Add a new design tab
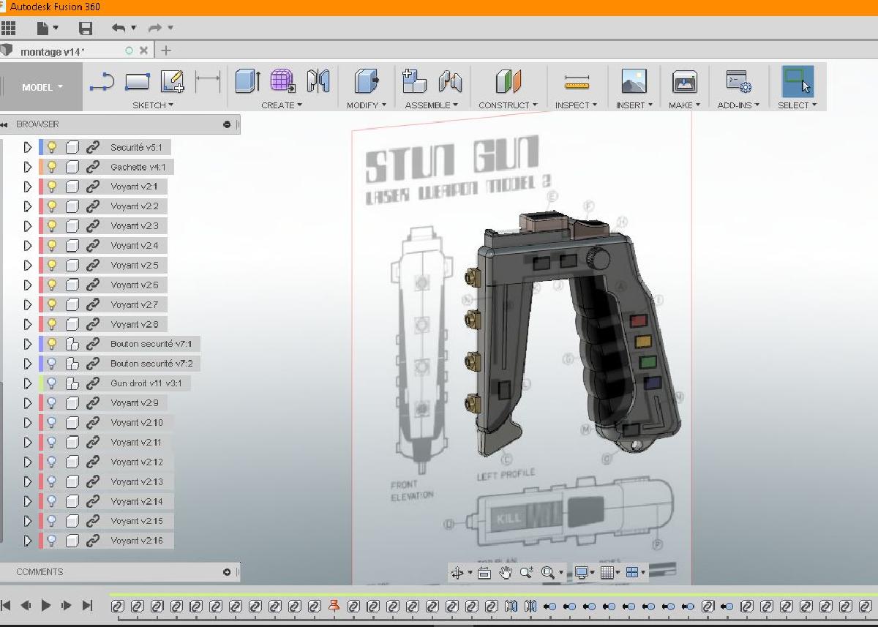 (x=166, y=50)
